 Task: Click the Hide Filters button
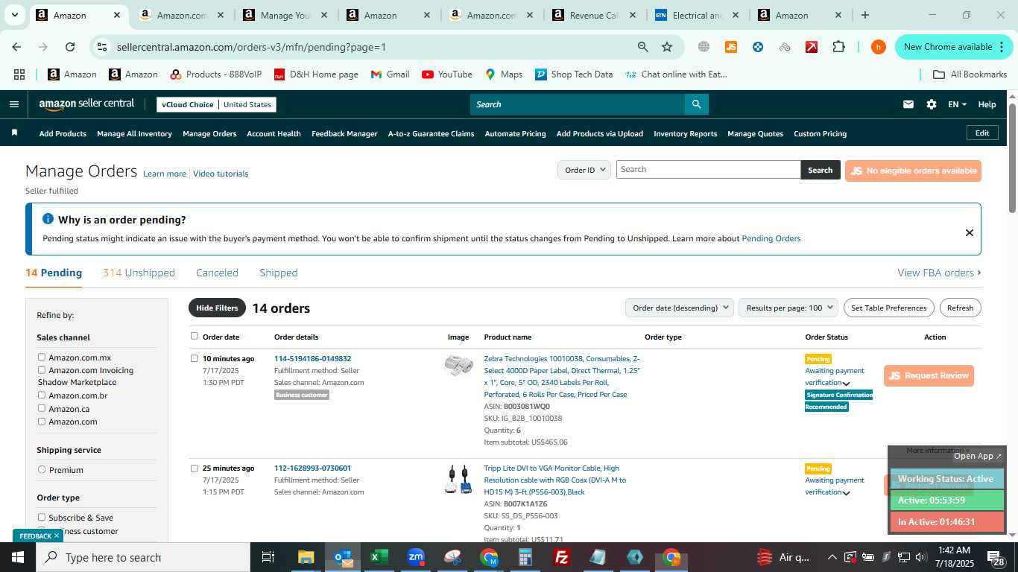click(x=217, y=308)
